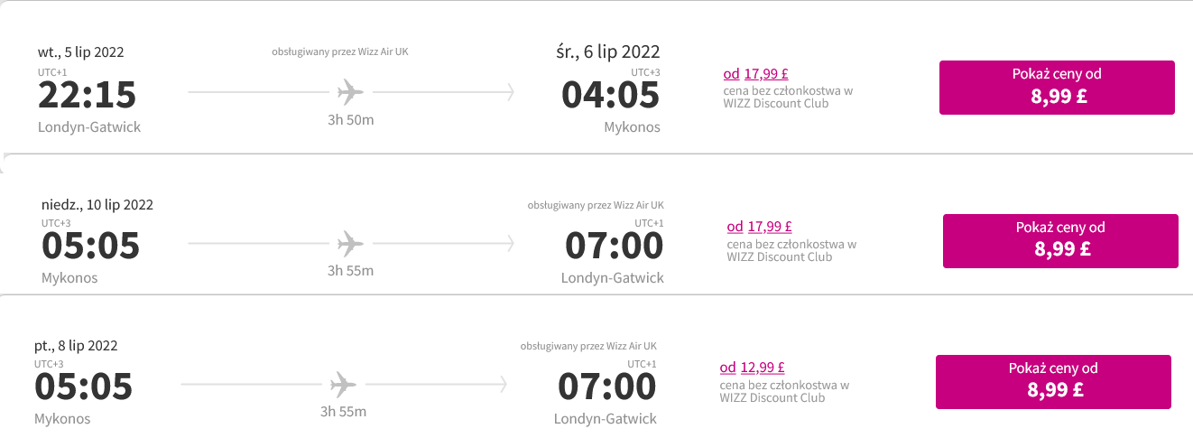Screen dimensions: 1193x438
Task: Click the śr., 6 lip 2022 arrival date
Action: 608,51
